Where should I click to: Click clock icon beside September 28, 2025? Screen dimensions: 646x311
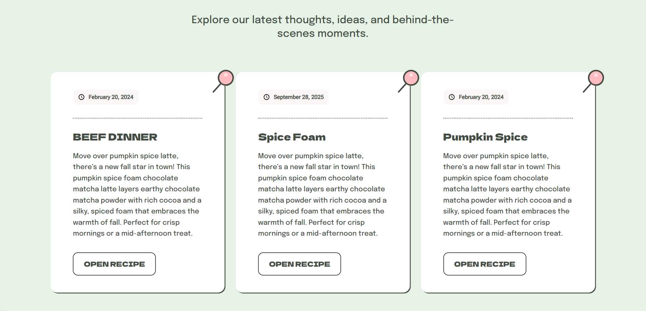[x=267, y=97]
